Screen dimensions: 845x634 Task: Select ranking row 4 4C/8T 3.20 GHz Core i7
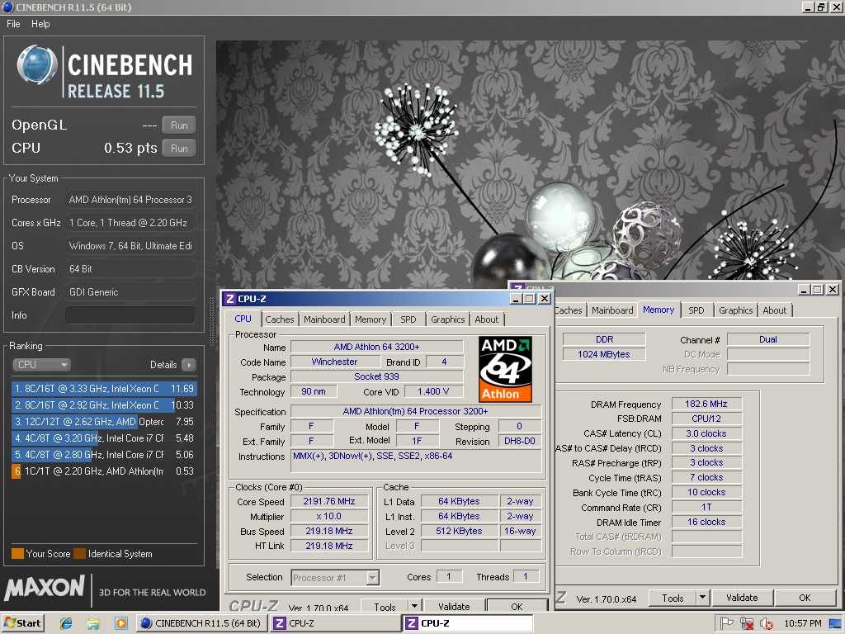[103, 438]
